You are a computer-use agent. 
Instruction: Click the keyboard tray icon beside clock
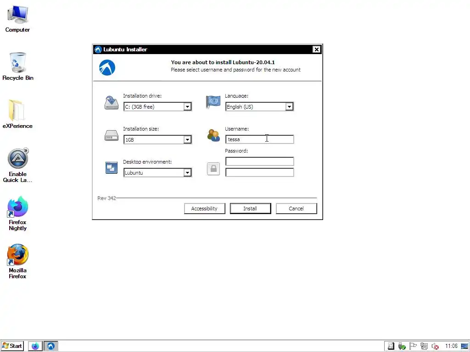[464, 346]
